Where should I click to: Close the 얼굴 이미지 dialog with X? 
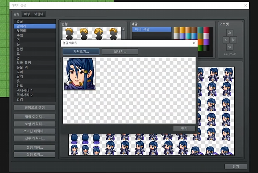(x=194, y=43)
